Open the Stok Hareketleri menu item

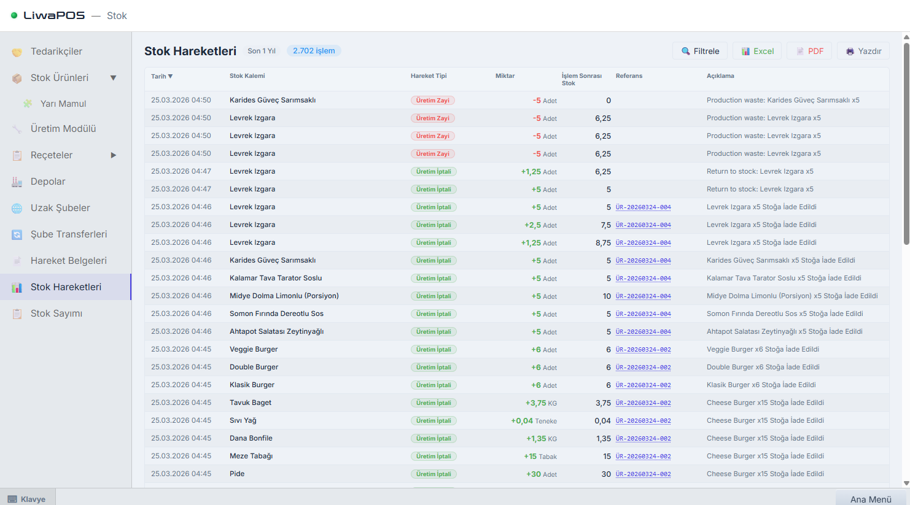[66, 287]
